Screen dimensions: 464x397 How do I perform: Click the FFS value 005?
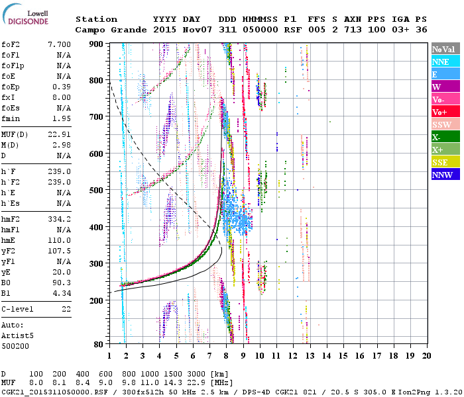(317, 30)
